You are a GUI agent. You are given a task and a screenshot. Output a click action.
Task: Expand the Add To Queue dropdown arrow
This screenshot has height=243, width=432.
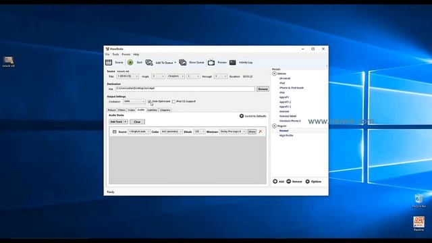point(175,63)
